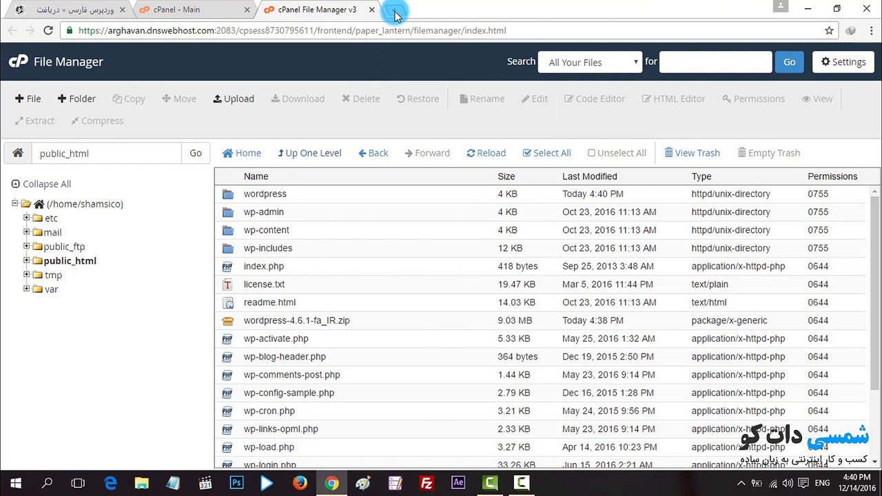Open After Effects from the taskbar
Image resolution: width=882 pixels, height=496 pixels.
(x=458, y=483)
